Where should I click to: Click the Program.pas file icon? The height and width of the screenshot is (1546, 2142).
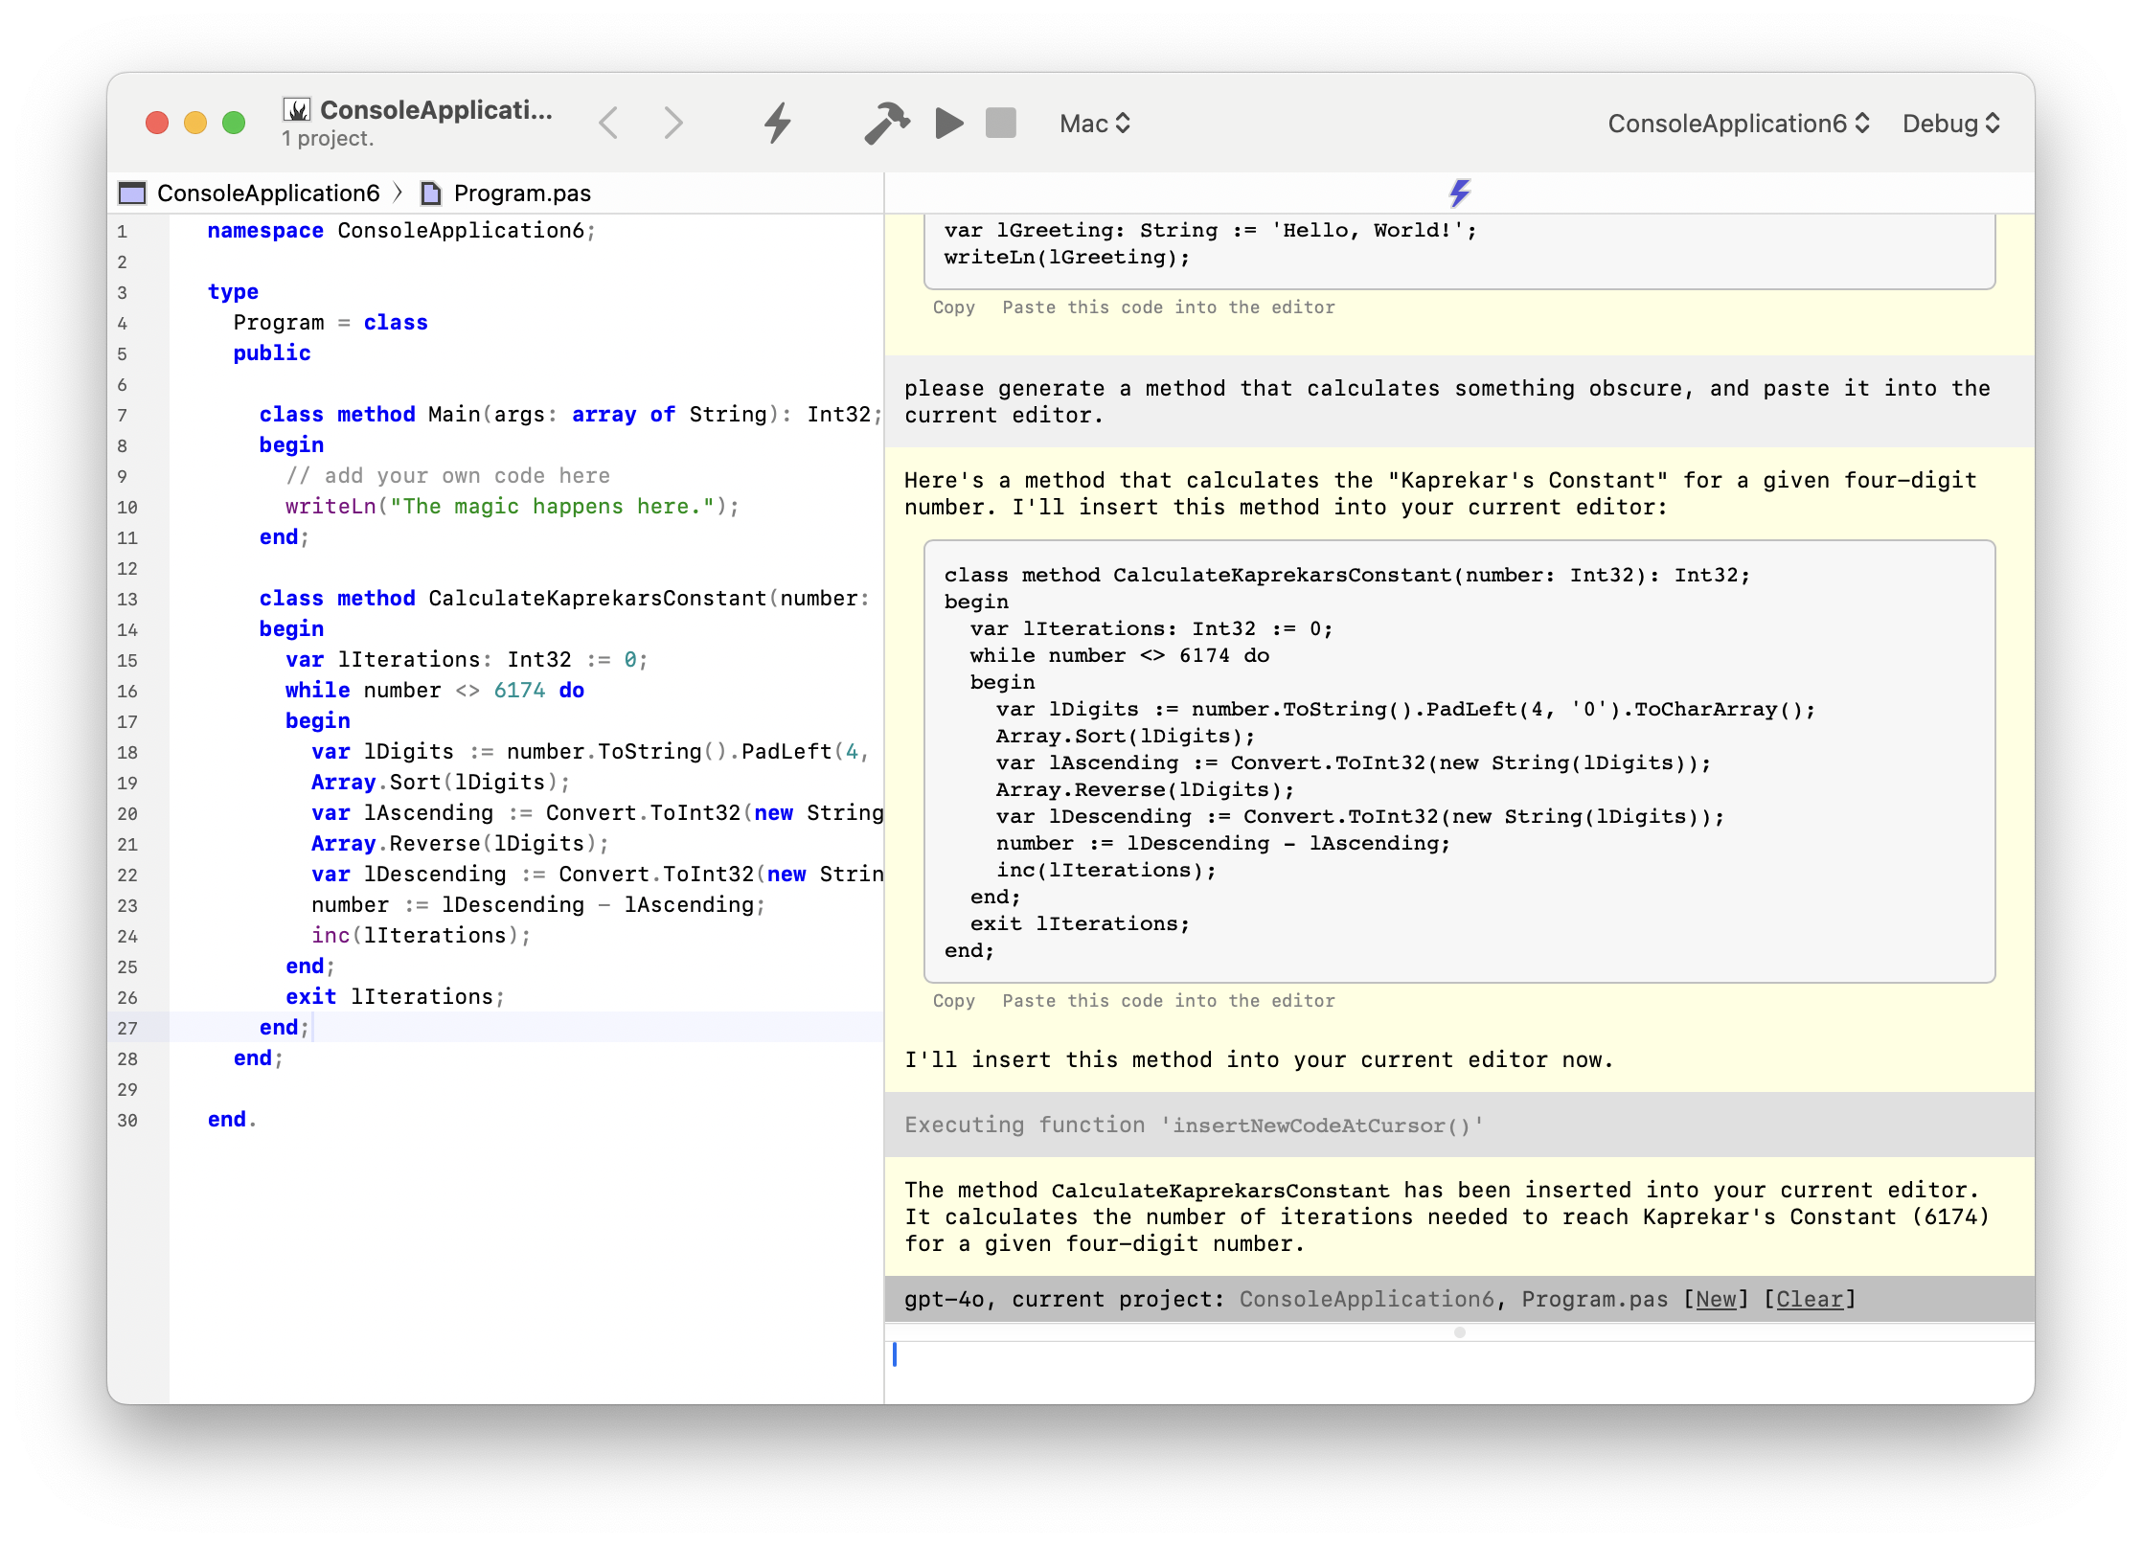point(431,193)
